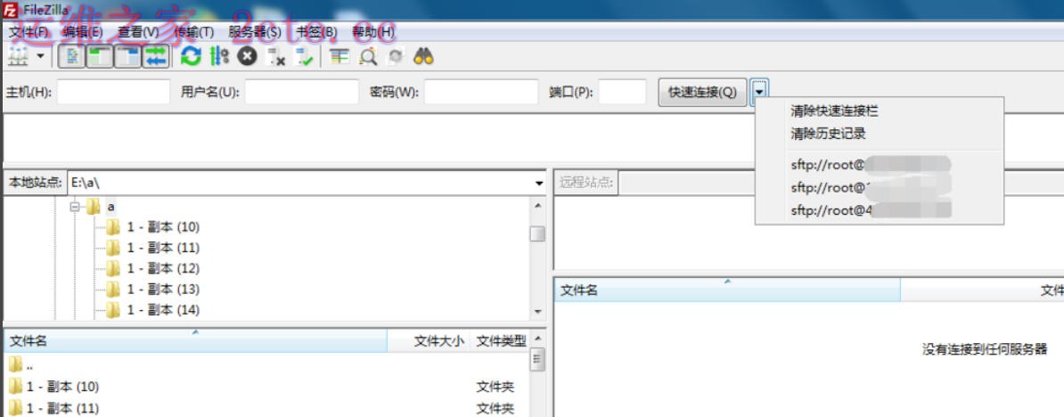Toggle the message log display icon
Viewport: 1064px width, 417px height.
pyautogui.click(x=71, y=57)
